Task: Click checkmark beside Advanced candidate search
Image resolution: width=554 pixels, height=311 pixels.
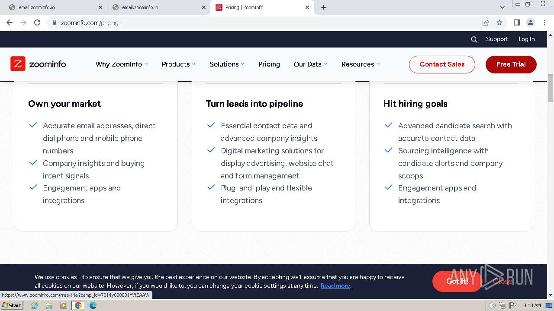Action: pos(388,125)
